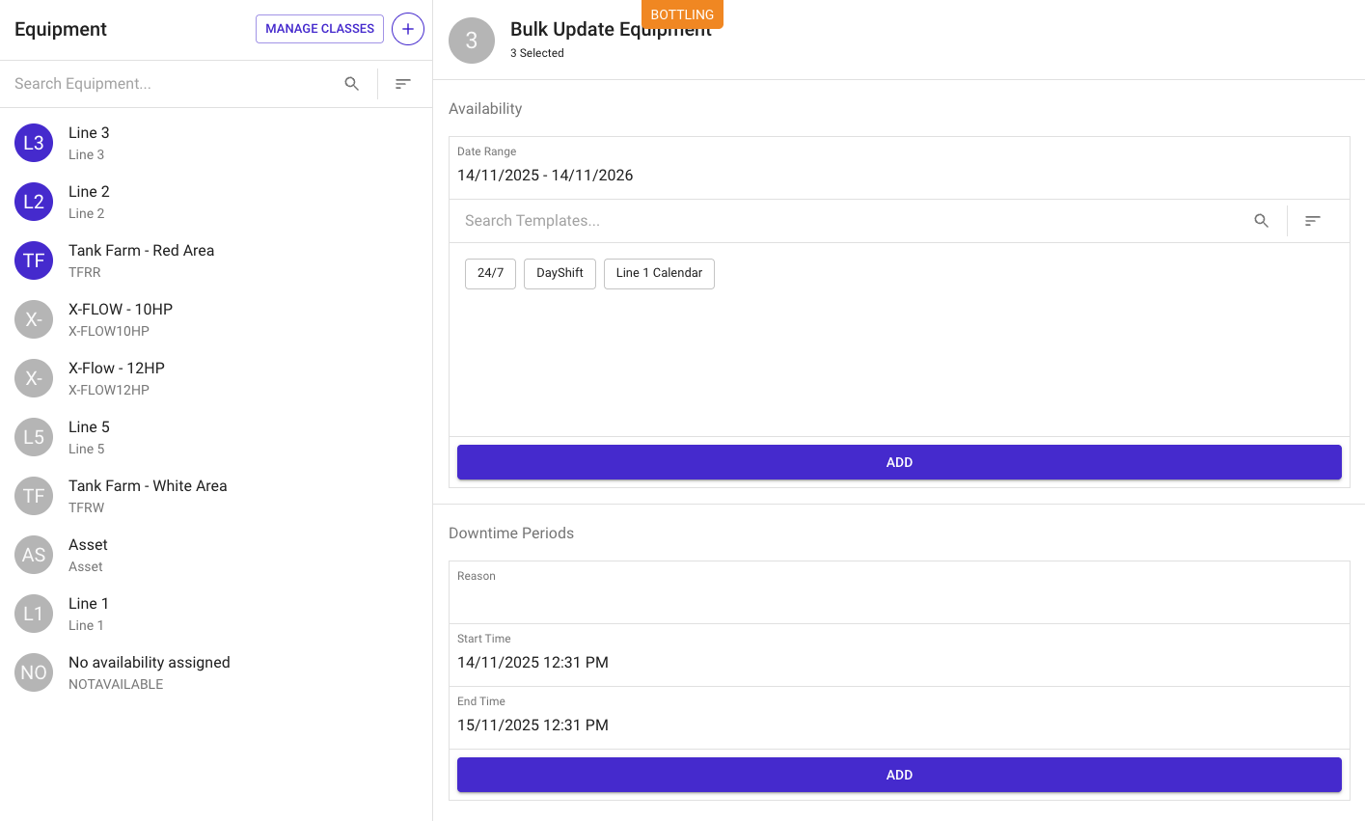Choose the Line 1 Calendar template
Viewport: 1365px width, 821px height.
659,273
